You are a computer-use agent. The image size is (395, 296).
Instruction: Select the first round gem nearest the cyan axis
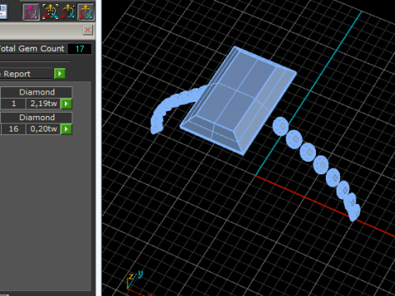pos(281,126)
